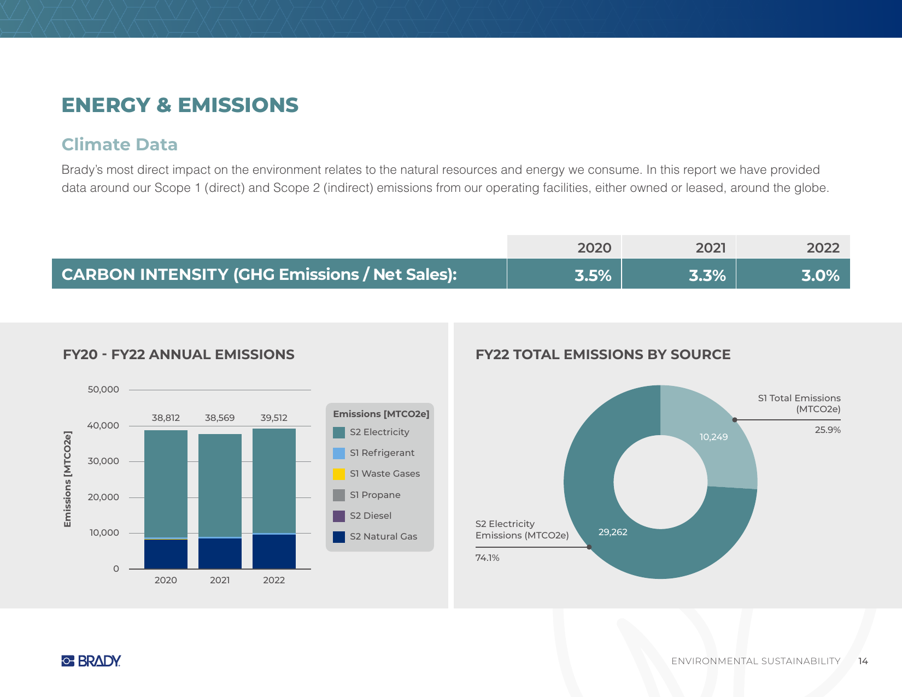Click the CARBON INTENSITY row label
This screenshot has width=902, height=697.
point(259,274)
